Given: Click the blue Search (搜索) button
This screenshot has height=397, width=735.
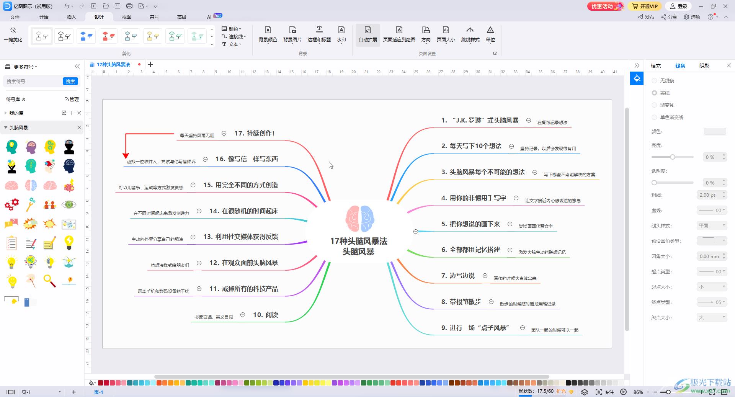Looking at the screenshot, I should click(x=70, y=81).
